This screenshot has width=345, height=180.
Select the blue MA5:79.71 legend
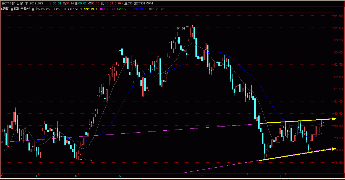[140, 9]
